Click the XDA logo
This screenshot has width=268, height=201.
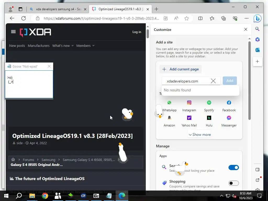tap(35, 32)
